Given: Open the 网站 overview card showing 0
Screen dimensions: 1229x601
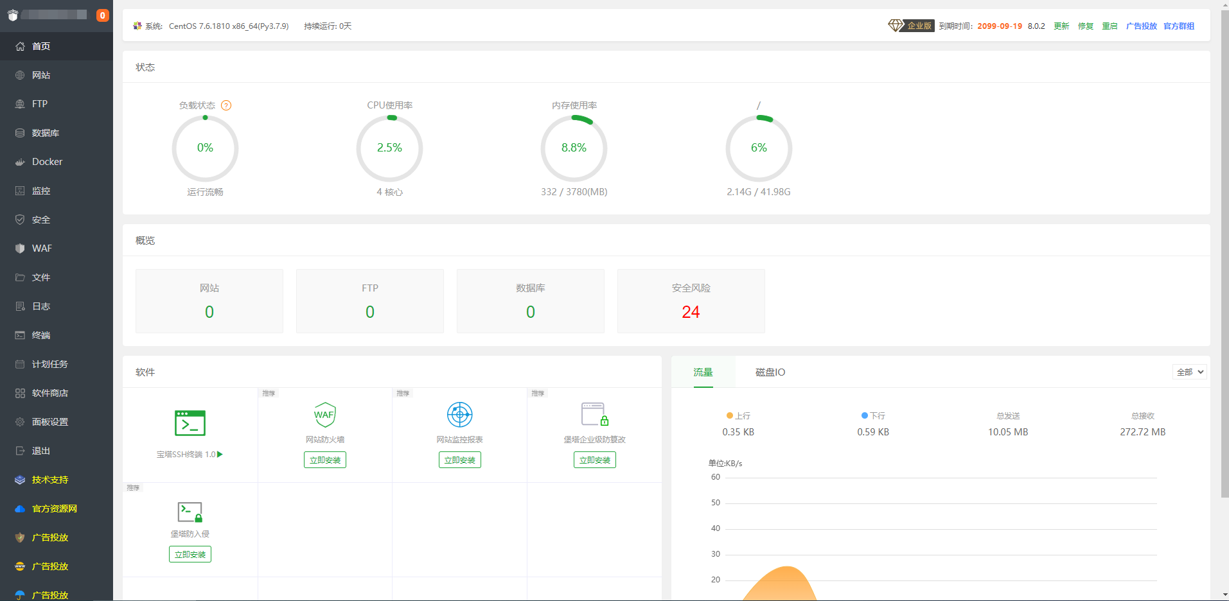Looking at the screenshot, I should click(209, 301).
